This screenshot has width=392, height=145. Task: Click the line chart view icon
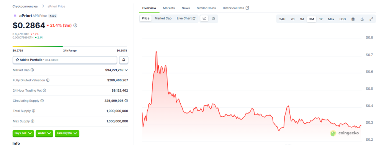204,18
